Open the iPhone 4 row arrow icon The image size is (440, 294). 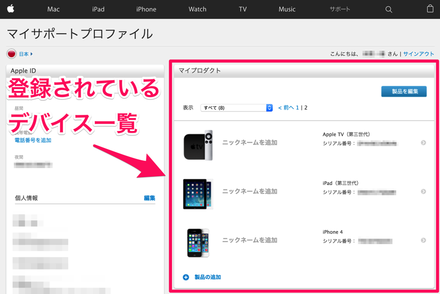tap(423, 240)
